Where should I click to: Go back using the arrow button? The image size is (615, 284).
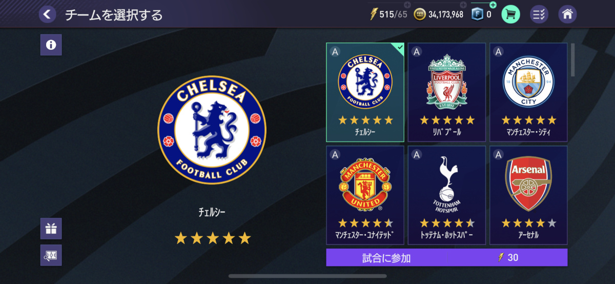click(47, 14)
